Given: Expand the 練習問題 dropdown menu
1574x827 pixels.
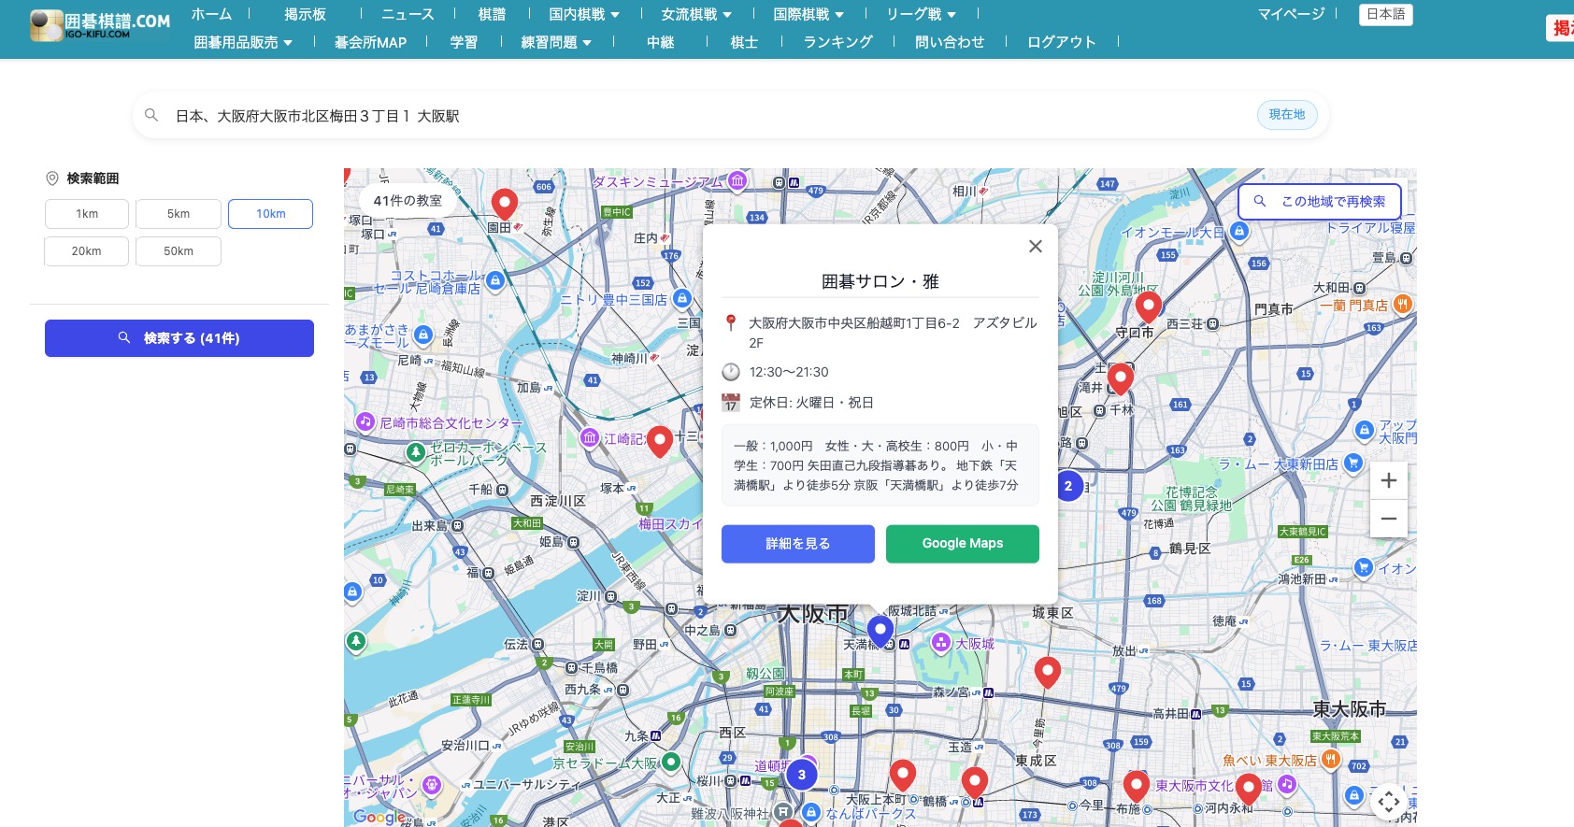Looking at the screenshot, I should click(x=556, y=42).
